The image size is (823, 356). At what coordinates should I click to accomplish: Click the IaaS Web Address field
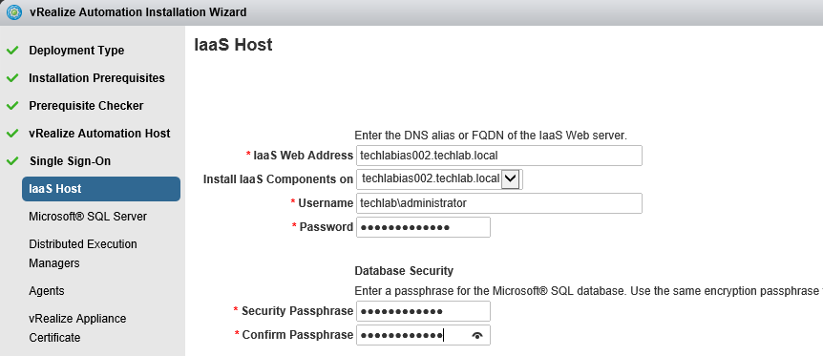[499, 156]
